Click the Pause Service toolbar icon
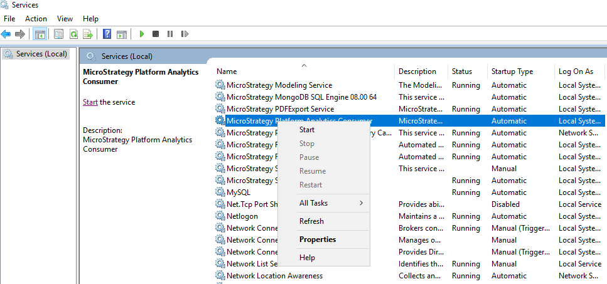607x284 pixels. tap(170, 34)
